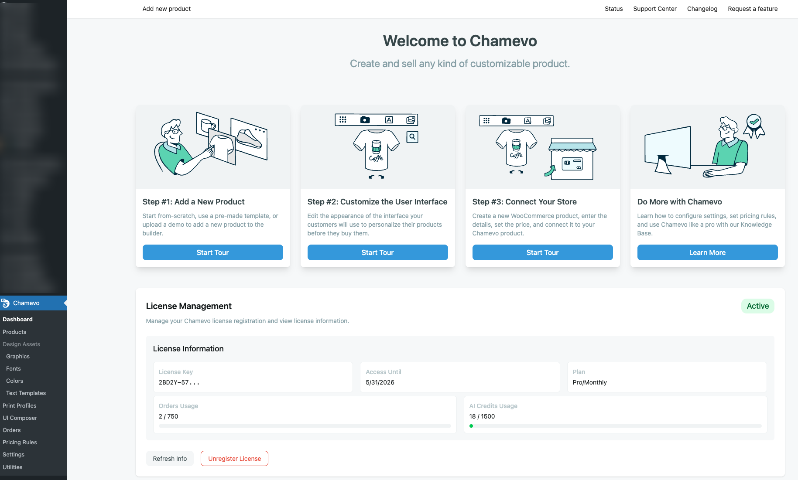
Task: Click the Active license status badge
Action: click(758, 306)
